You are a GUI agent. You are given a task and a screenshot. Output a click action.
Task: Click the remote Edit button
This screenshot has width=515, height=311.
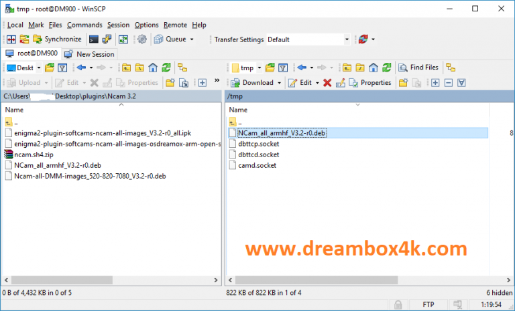(x=300, y=83)
